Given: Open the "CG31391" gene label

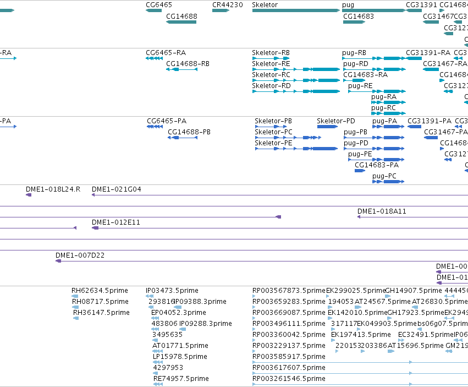Looking at the screenshot, I should coord(421,5).
